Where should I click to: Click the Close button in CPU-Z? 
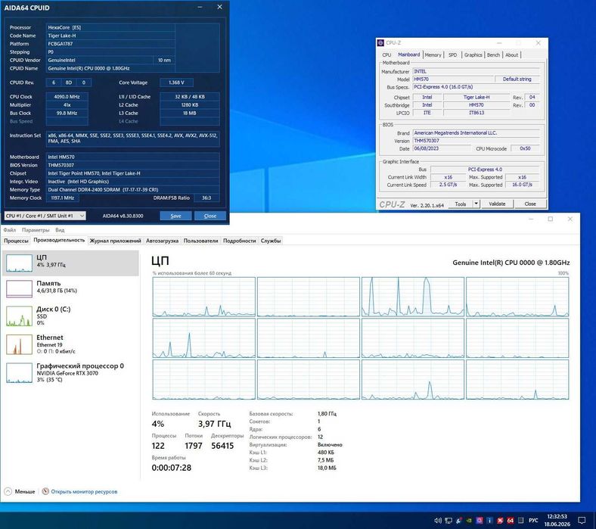coord(530,204)
